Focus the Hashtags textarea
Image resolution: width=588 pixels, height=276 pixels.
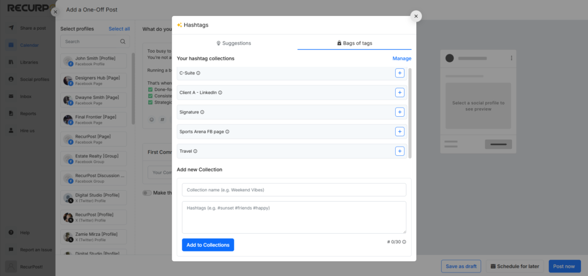(x=294, y=217)
